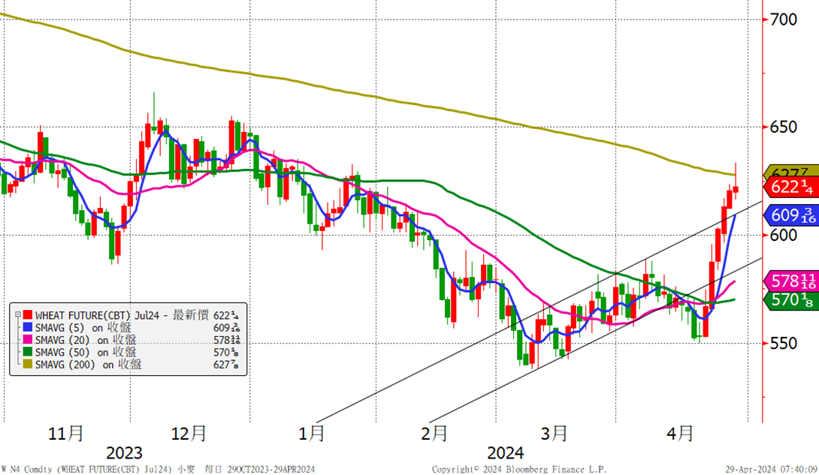Click the 700 price axis label
This screenshot has width=819, height=475.
click(784, 20)
